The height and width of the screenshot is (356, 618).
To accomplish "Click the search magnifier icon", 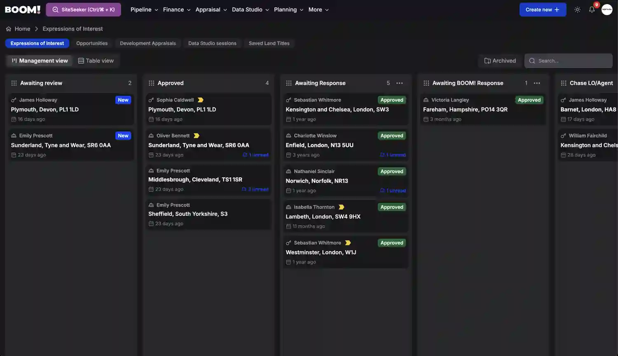I will coord(532,60).
